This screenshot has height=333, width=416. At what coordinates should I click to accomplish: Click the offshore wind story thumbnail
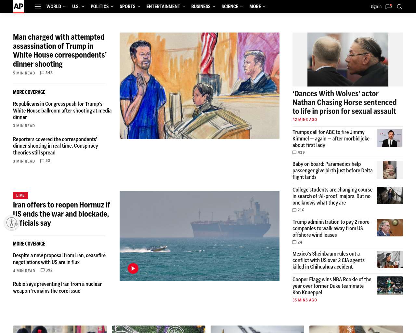click(x=390, y=228)
